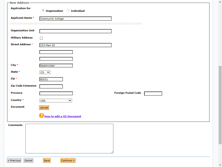Click the second street address line field

pyautogui.click(x=56, y=52)
